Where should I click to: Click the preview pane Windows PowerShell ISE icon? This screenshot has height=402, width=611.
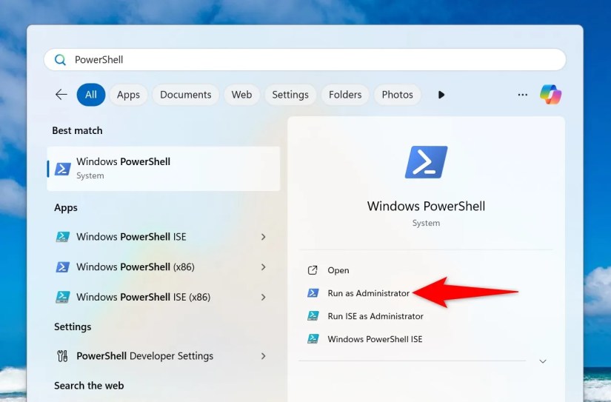pyautogui.click(x=313, y=339)
